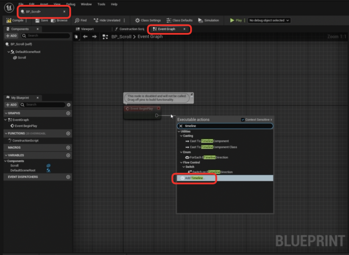The image size is (349, 255).
Task: Select DefaultSceneRoot in Components tree
Action: pos(28,52)
